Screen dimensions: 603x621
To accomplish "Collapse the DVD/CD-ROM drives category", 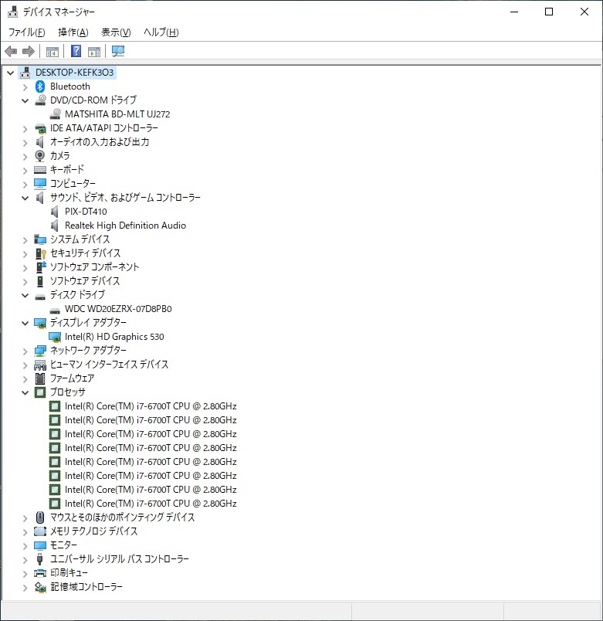I will click(x=25, y=101).
